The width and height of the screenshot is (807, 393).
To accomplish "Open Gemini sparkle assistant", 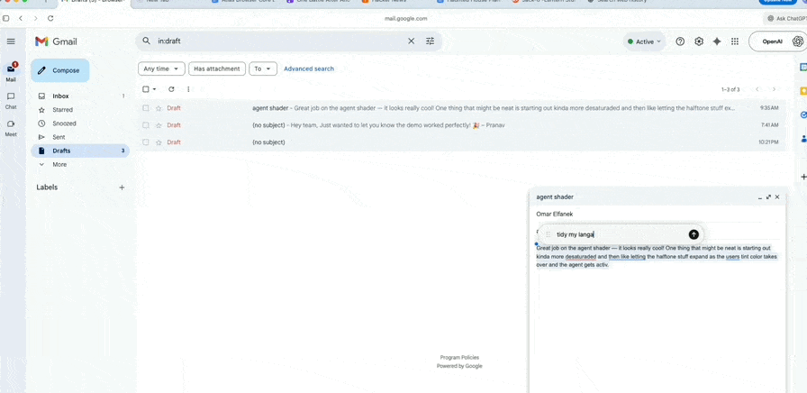I will tap(716, 41).
